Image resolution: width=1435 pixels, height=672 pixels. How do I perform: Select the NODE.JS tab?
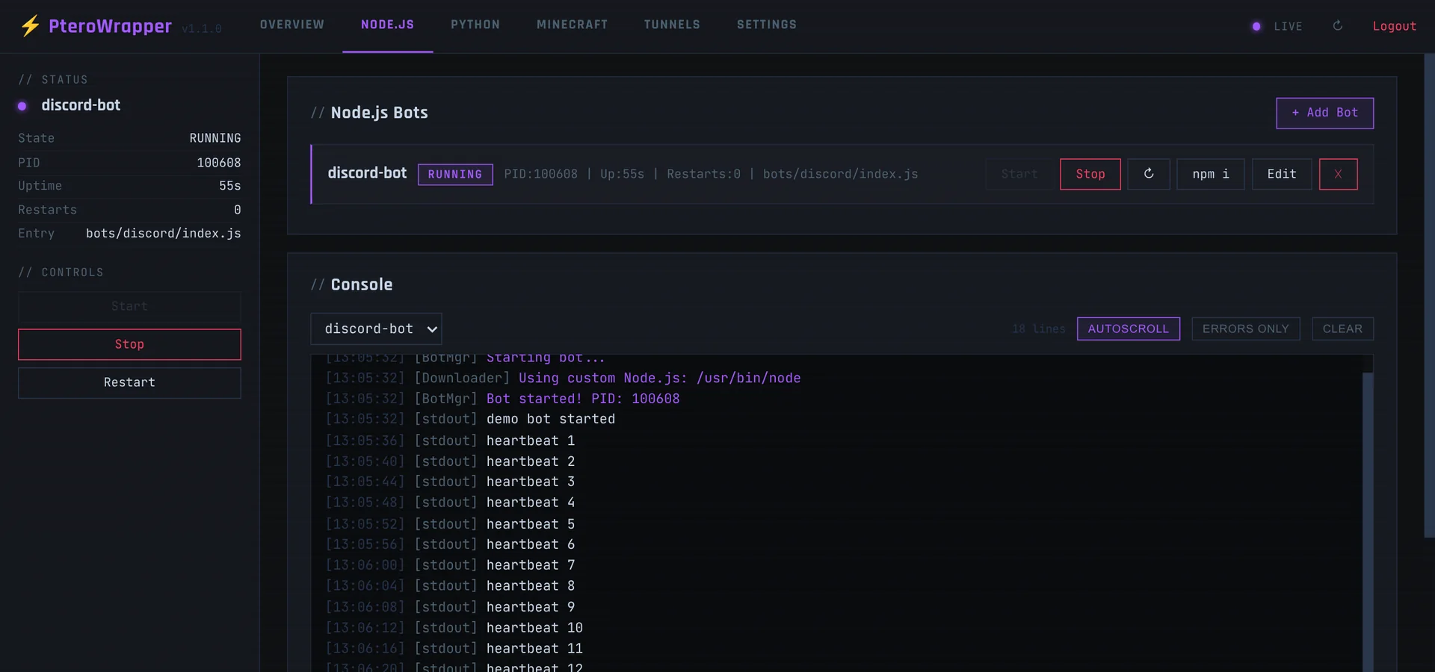click(x=387, y=25)
